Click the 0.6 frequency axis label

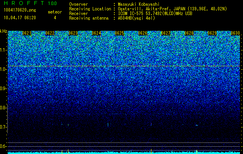[3, 146]
